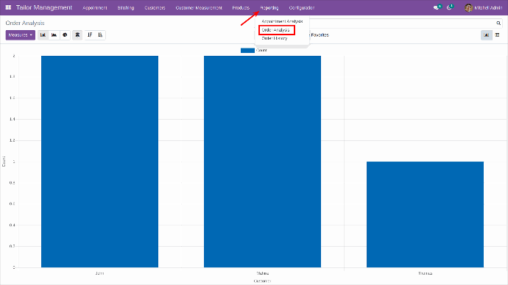
Task: Sort bars in ascending order
Action: pyautogui.click(x=100, y=35)
